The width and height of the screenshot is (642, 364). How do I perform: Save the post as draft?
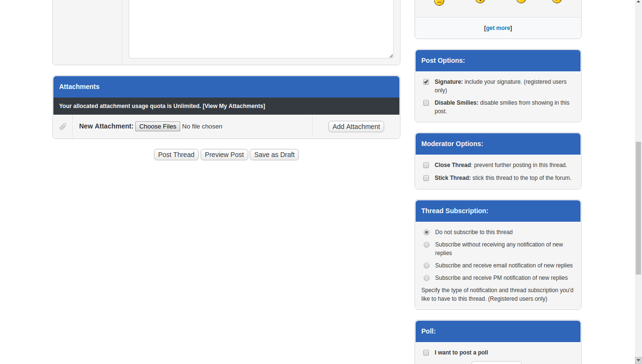pyautogui.click(x=274, y=155)
